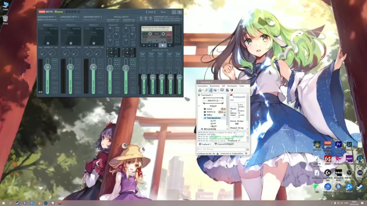Screen dimensions: 367x206
Task: Click first virtual input fader knob
Action: coord(110,68)
